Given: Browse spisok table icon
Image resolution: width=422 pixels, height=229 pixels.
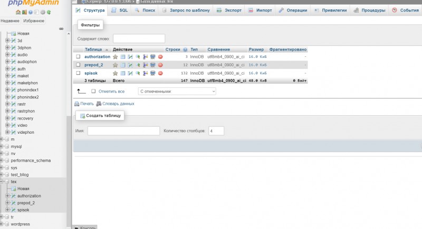Looking at the screenshot, I should 123,73.
